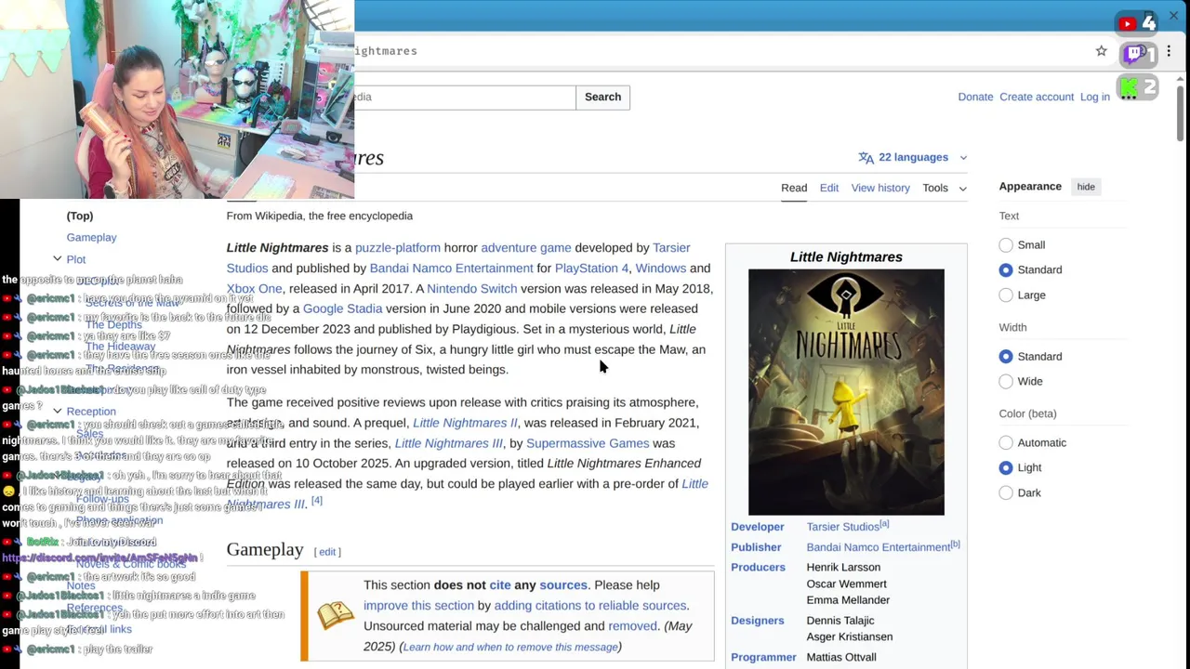Close the browser window with the X
The width and height of the screenshot is (1190, 669).
tap(1173, 17)
